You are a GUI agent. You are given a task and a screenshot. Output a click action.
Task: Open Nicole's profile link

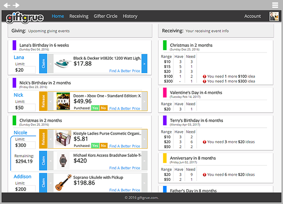click(x=21, y=133)
